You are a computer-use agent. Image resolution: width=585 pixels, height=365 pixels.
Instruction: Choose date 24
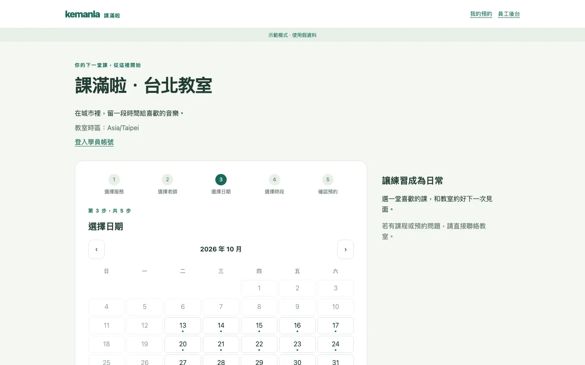[336, 344]
